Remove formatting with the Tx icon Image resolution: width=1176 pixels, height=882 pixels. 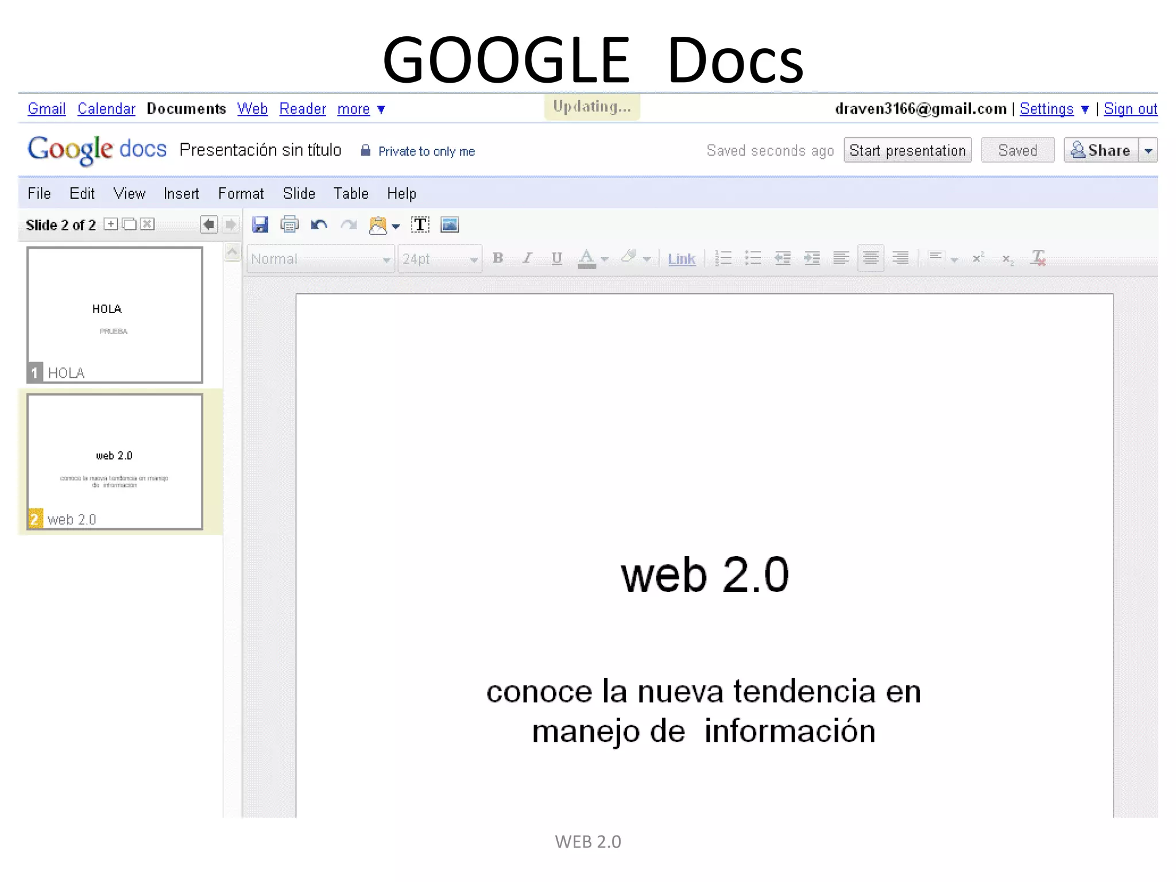1038,258
